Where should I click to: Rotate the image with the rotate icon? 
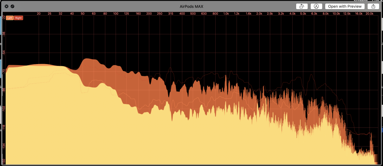pyautogui.click(x=302, y=6)
